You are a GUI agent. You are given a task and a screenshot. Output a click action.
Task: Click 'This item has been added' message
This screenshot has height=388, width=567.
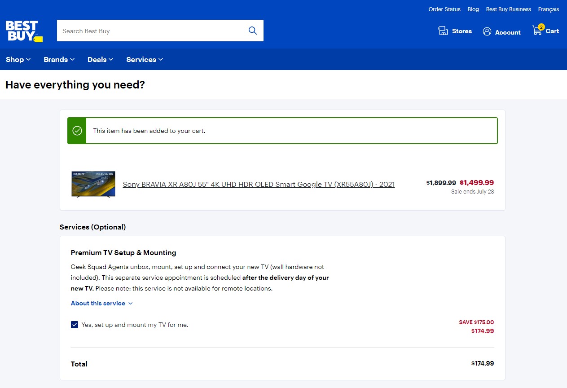coord(149,131)
